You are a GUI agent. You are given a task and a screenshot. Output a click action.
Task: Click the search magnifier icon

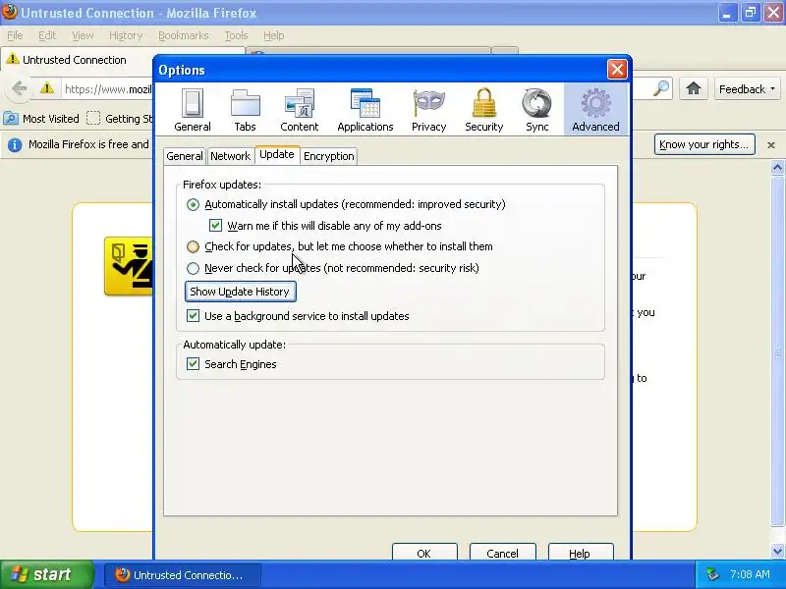[x=661, y=88]
